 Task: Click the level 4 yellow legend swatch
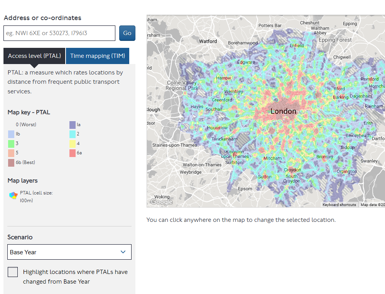(x=73, y=144)
